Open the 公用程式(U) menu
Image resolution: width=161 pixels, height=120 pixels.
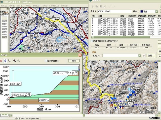coord(54,5)
